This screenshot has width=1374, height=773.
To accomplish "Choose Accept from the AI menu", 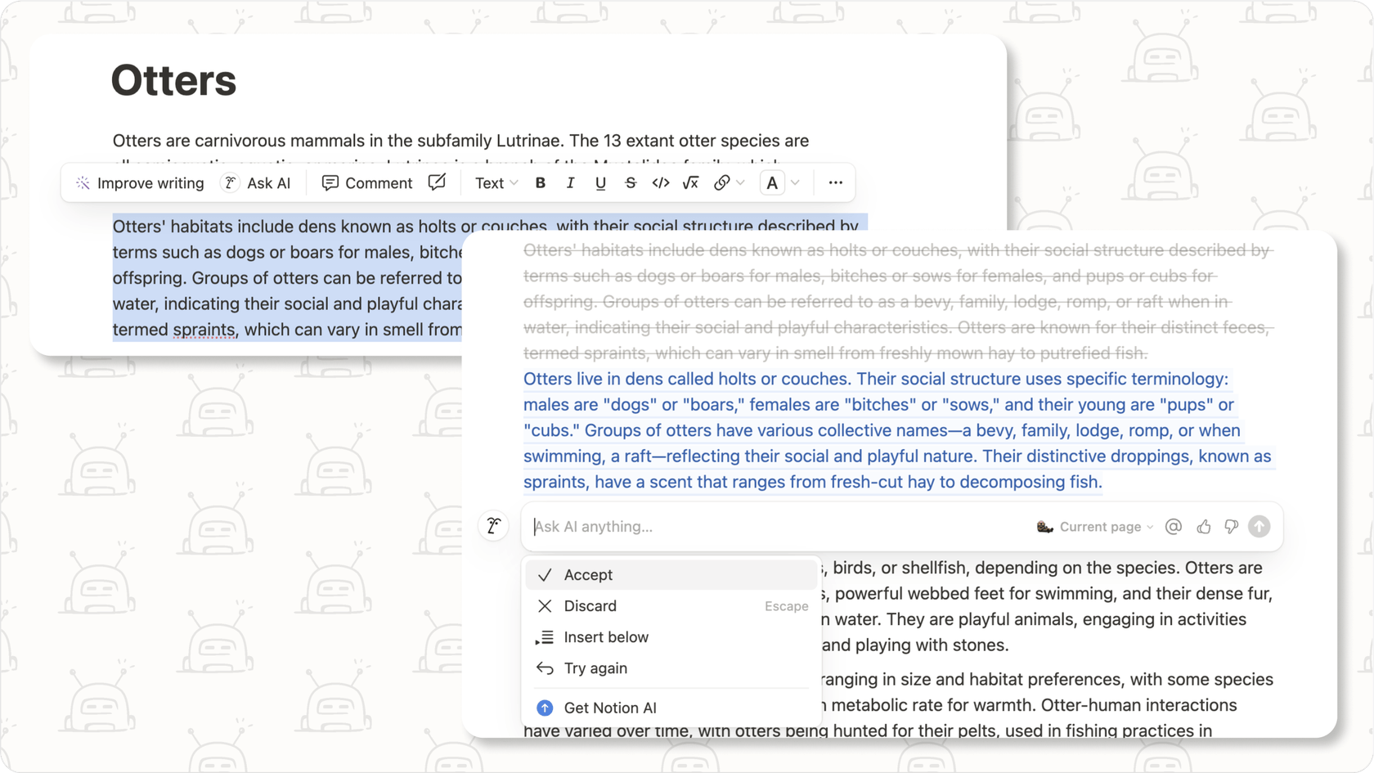I will [587, 574].
